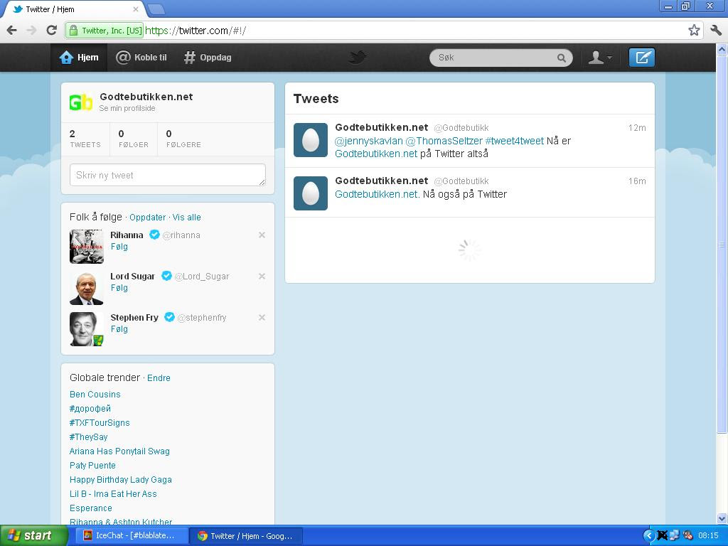The image size is (728, 546).
Task: Click the @ThomasSeltzer mention
Action: (444, 141)
